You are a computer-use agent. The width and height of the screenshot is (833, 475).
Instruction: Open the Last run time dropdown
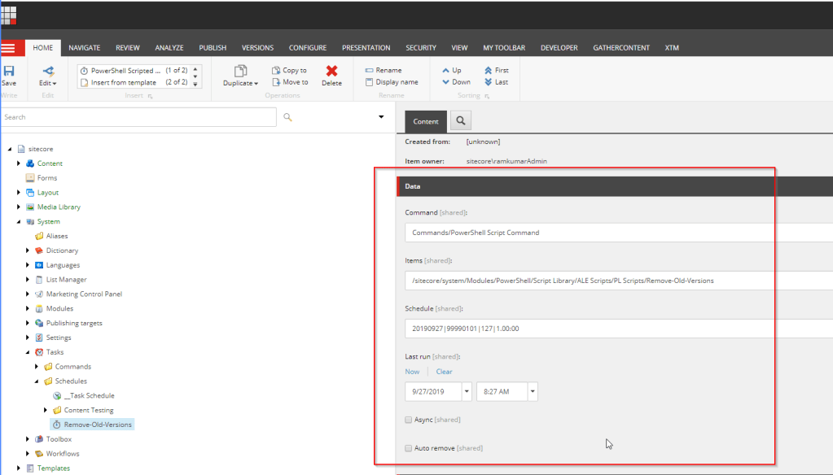(x=532, y=392)
